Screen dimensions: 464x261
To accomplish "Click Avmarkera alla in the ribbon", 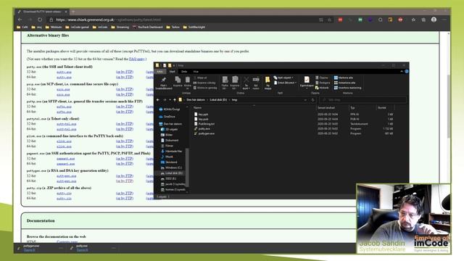I will tap(345, 83).
